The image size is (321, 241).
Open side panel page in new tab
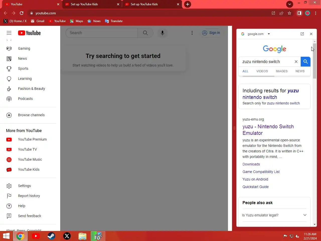pos(302,34)
